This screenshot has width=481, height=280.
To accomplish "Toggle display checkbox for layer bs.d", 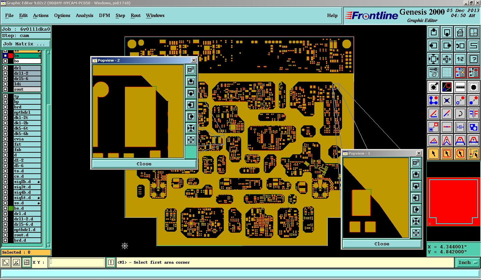I will (5, 208).
